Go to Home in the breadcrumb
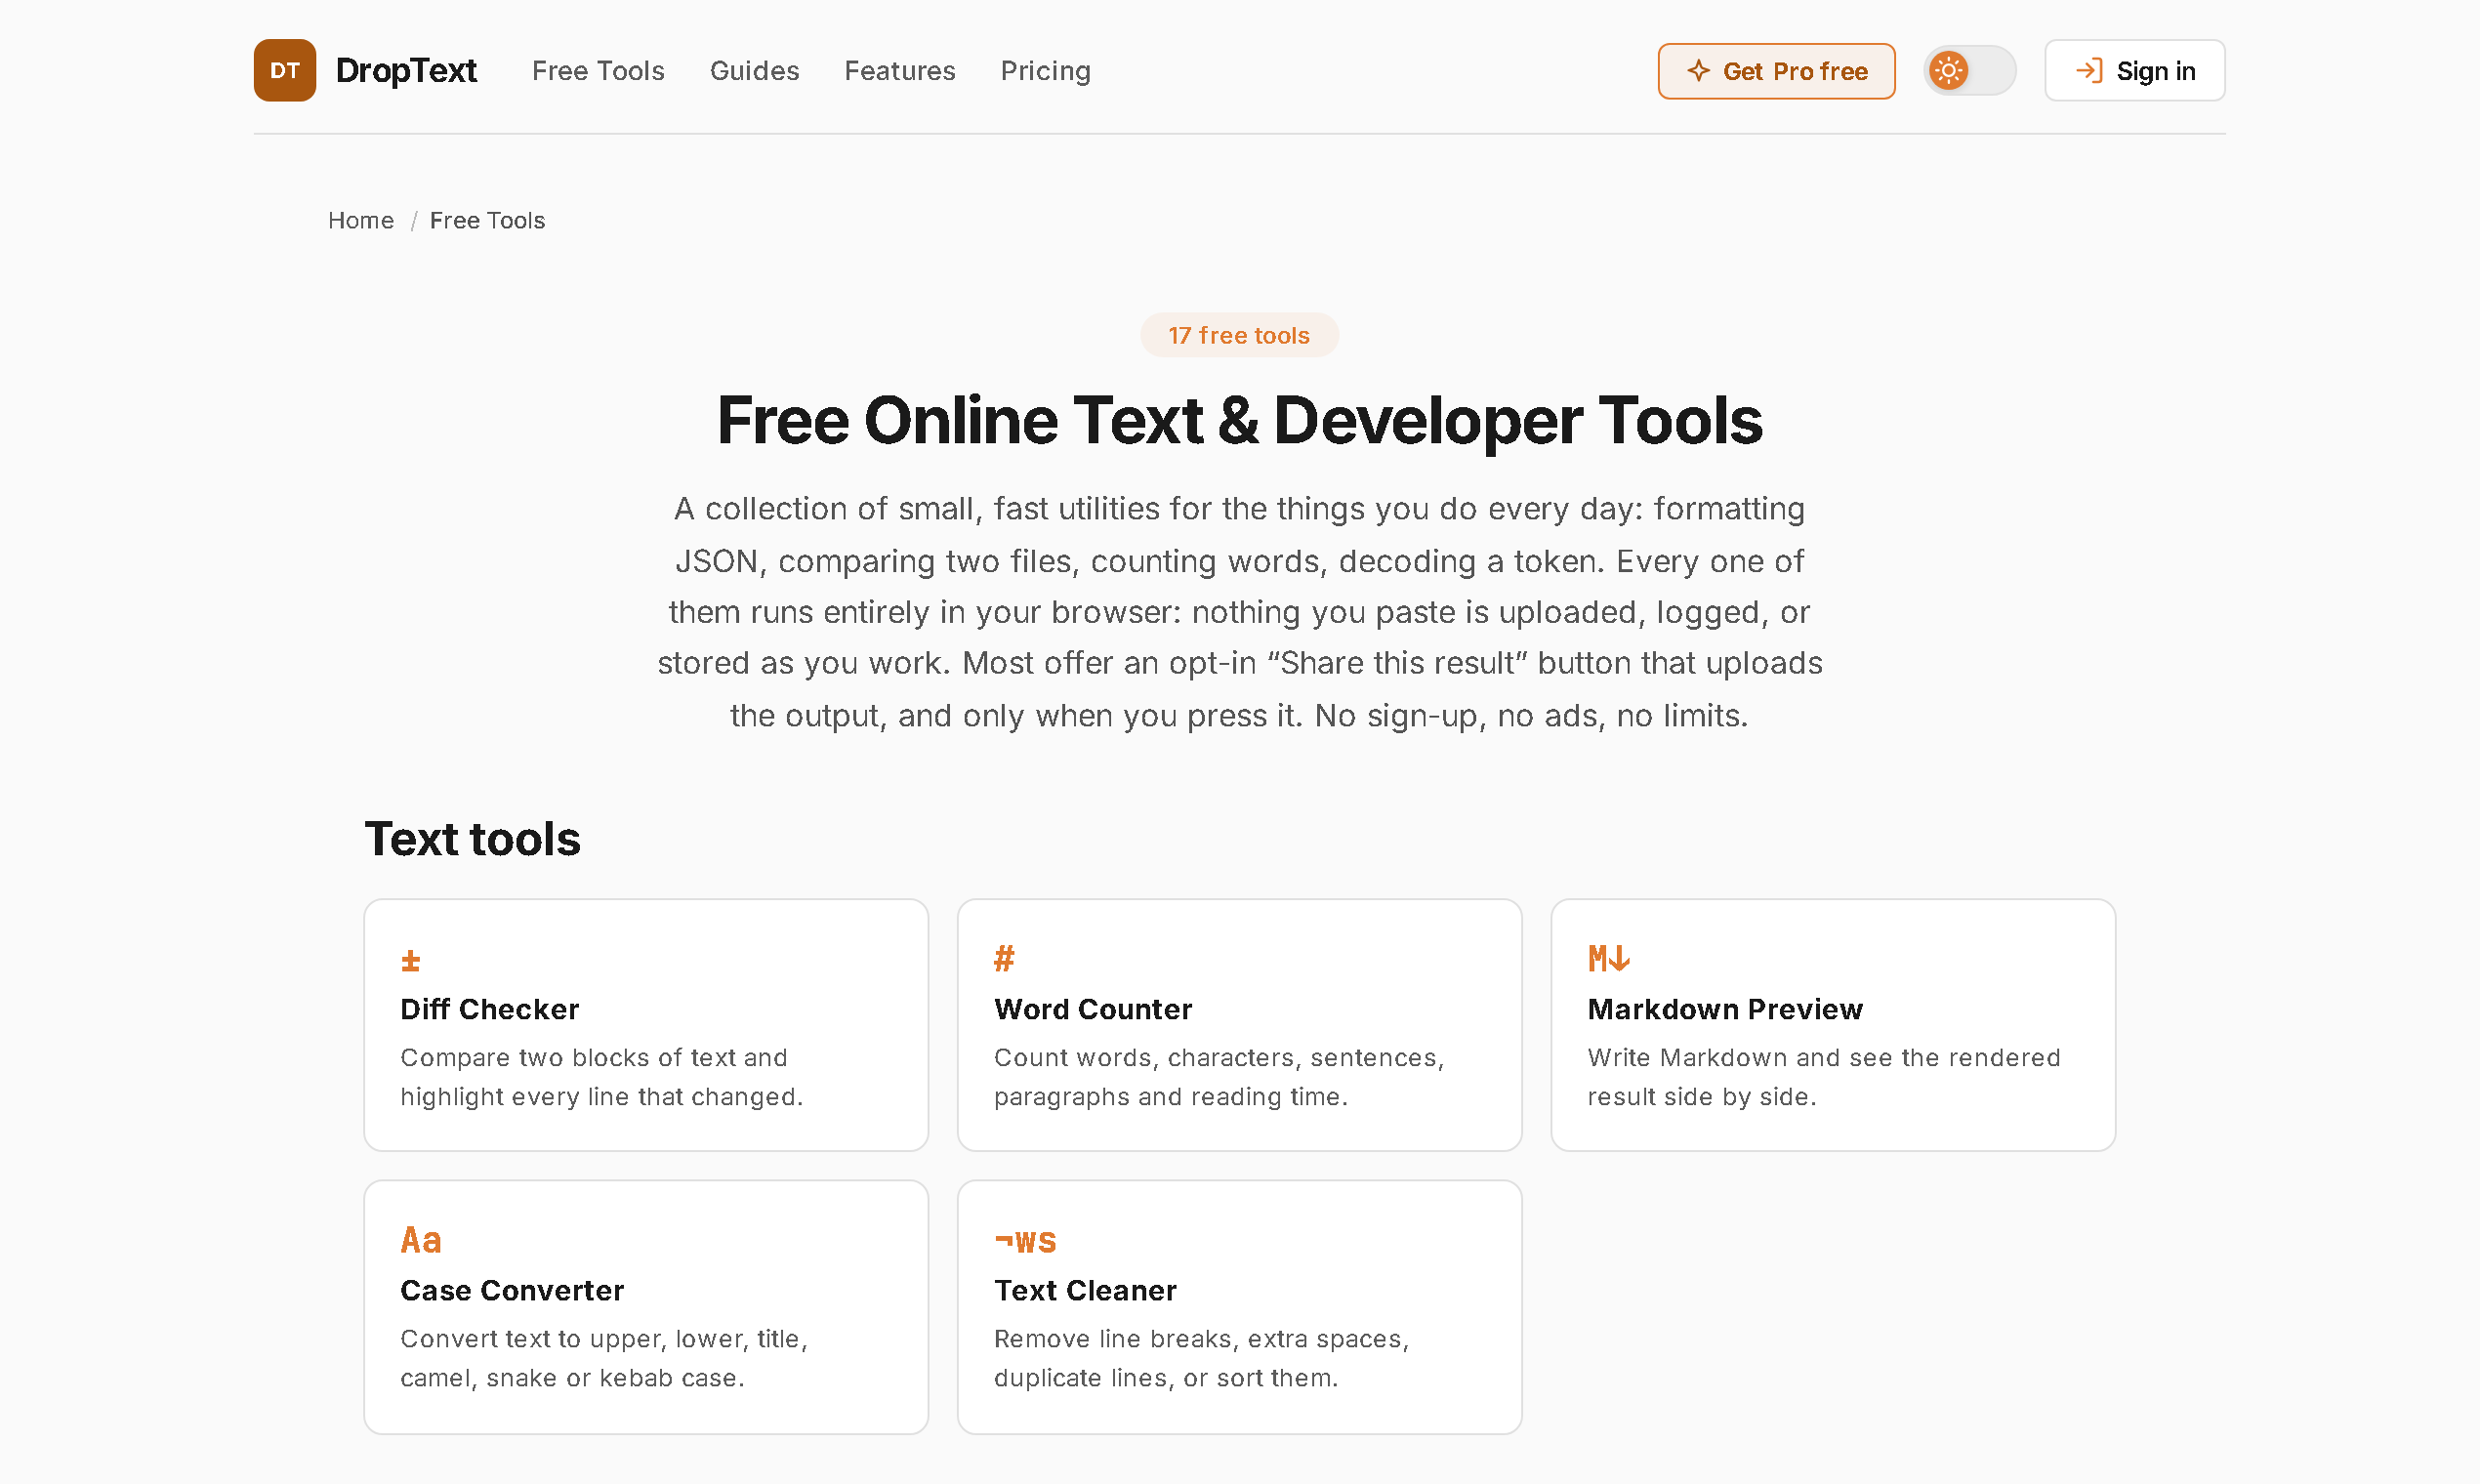 point(361,220)
